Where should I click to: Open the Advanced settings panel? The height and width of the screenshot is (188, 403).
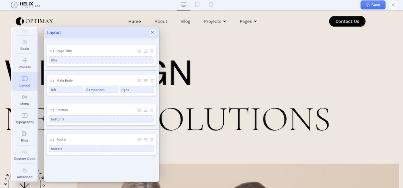click(25, 173)
